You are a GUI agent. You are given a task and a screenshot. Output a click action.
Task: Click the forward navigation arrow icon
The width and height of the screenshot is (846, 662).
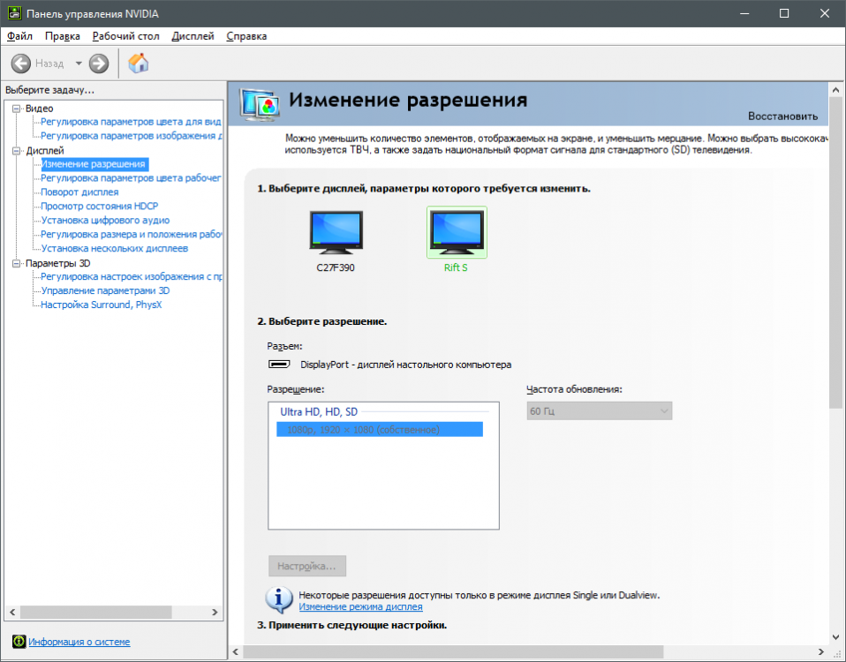(x=99, y=64)
